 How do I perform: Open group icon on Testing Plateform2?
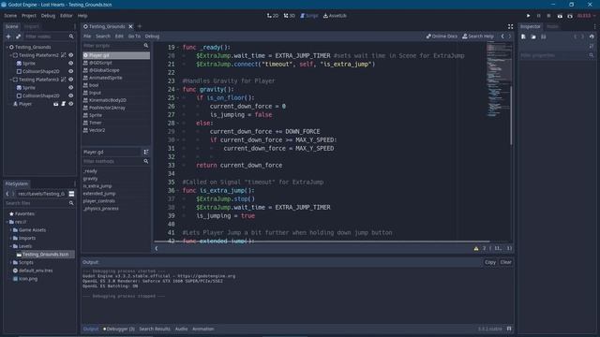[x=64, y=55]
